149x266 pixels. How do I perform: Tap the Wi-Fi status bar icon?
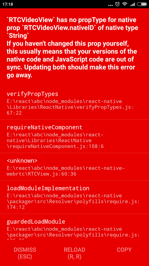pyautogui.click(x=125, y=4)
